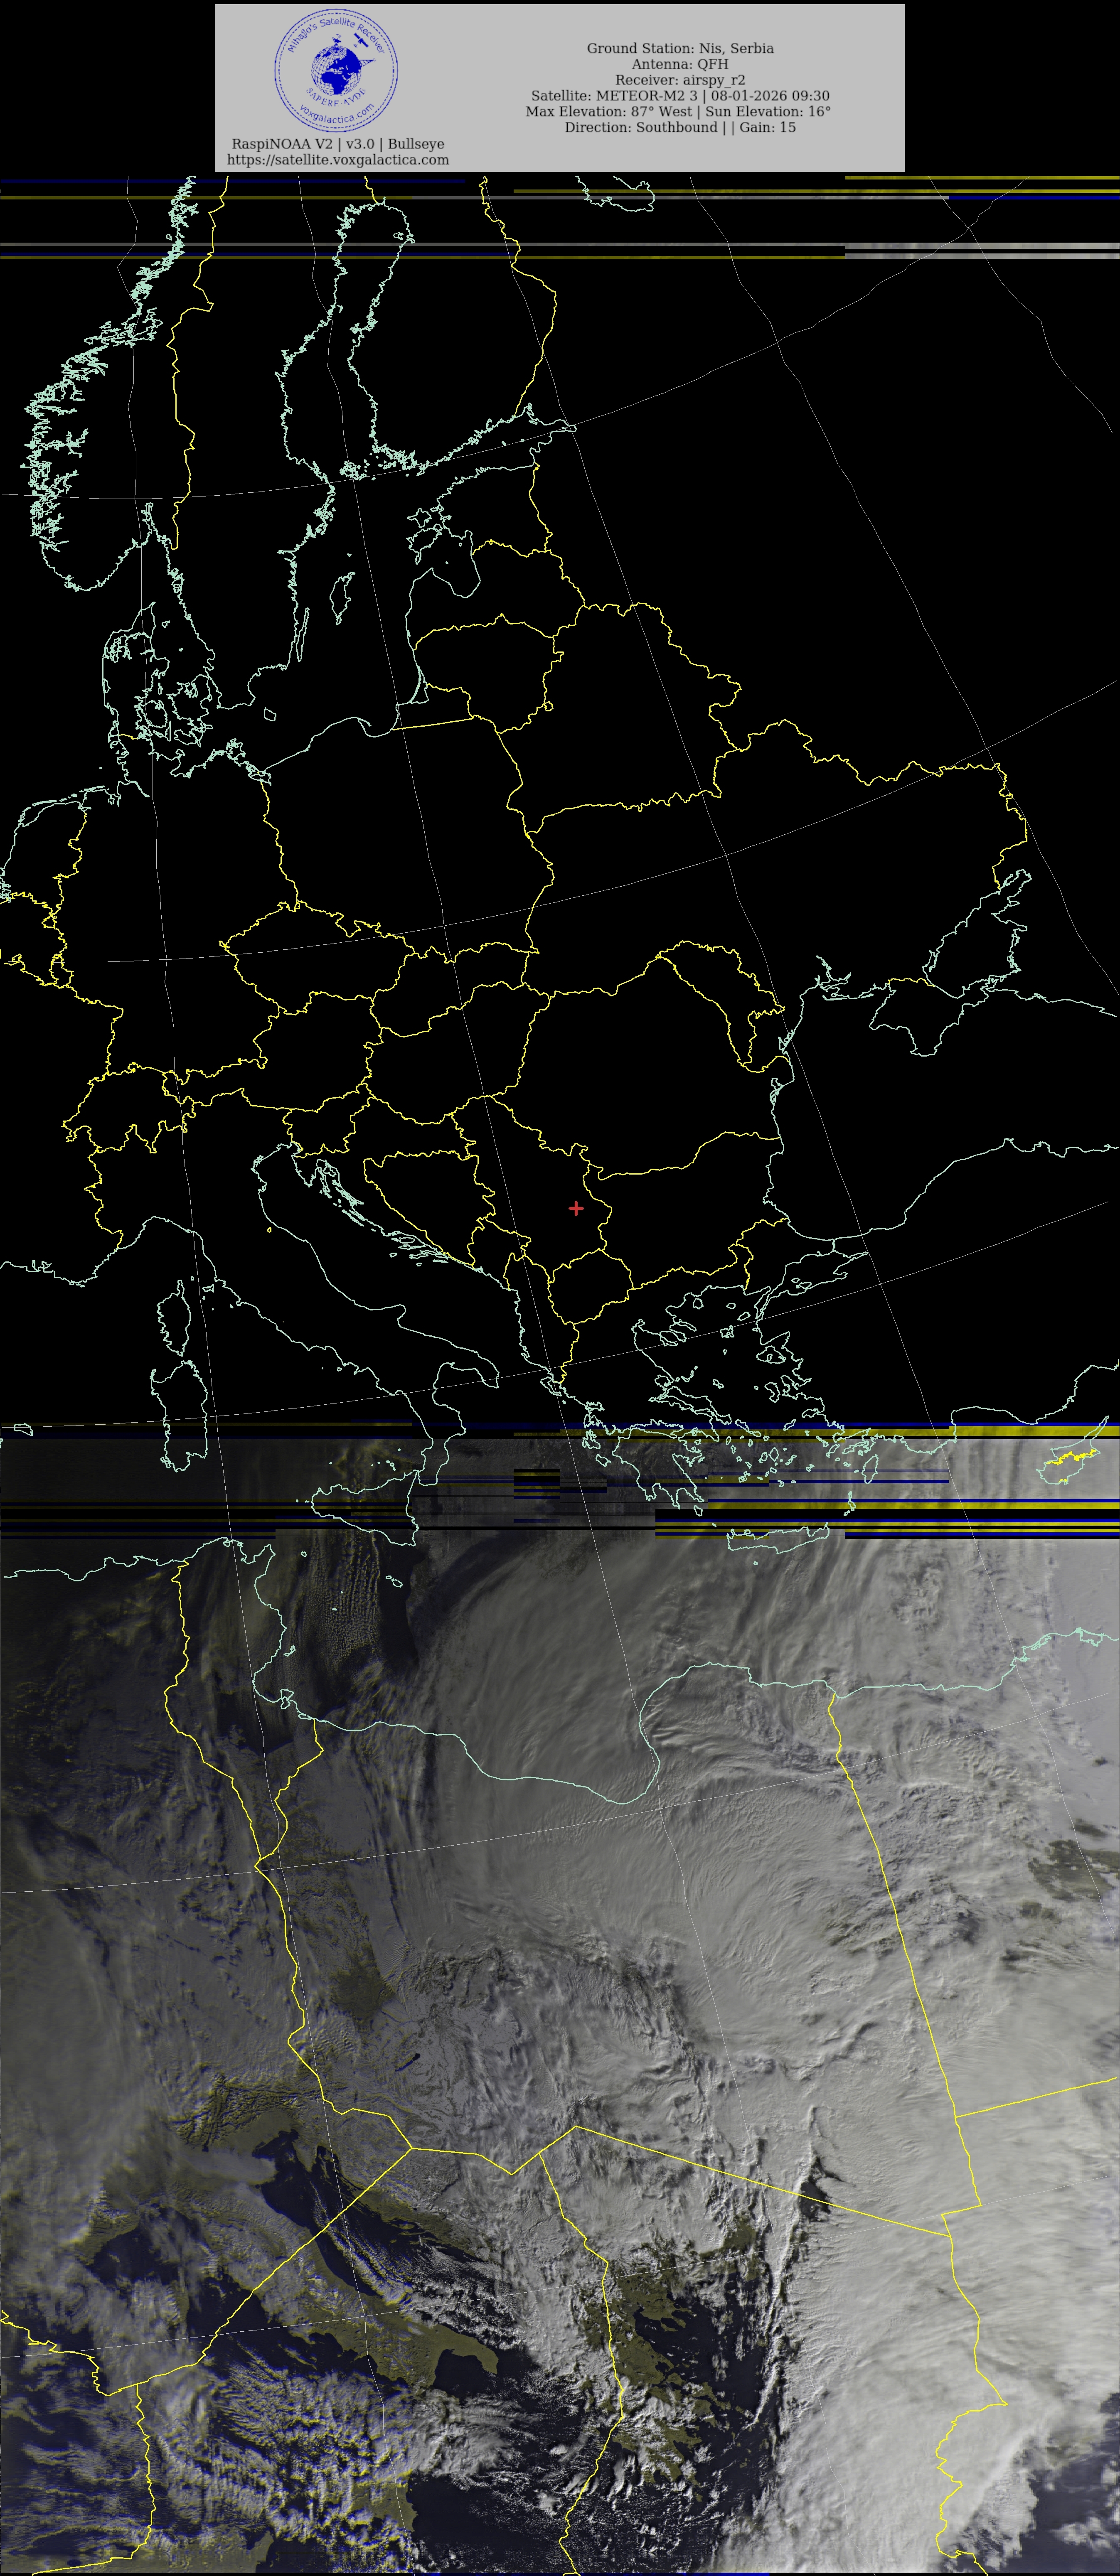Click the red cross ground station marker

point(576,1208)
